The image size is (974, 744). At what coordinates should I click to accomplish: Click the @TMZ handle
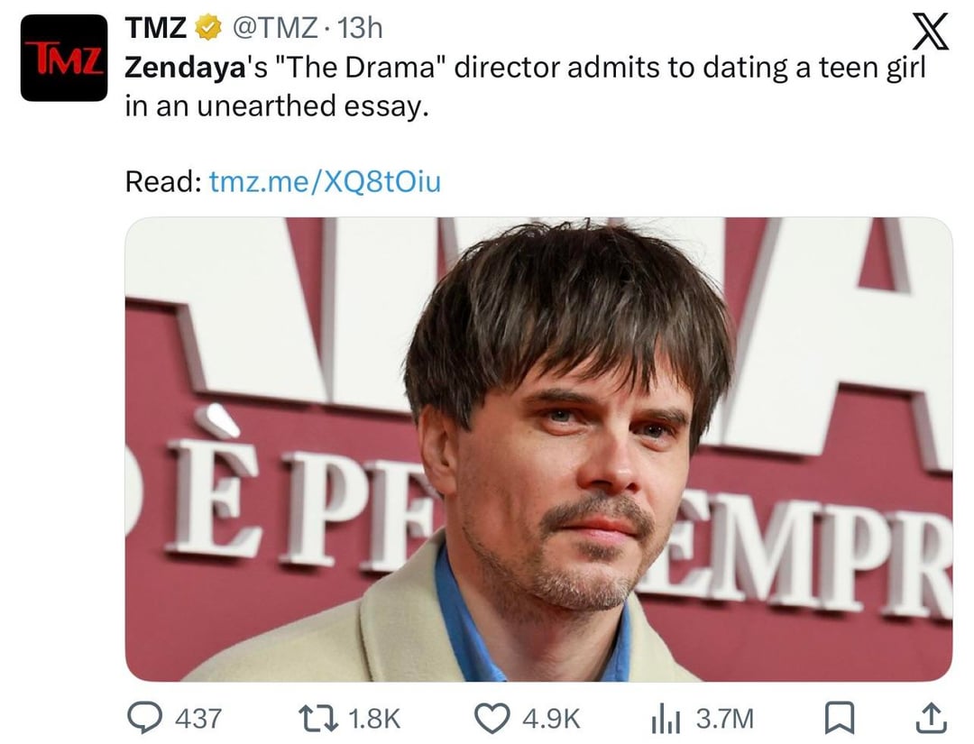(274, 29)
